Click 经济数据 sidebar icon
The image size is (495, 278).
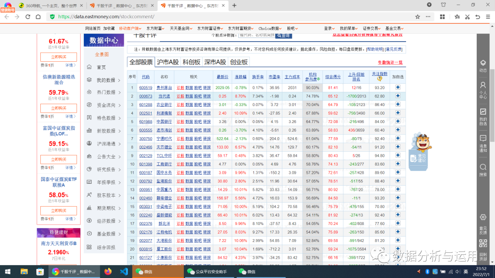[89, 221]
